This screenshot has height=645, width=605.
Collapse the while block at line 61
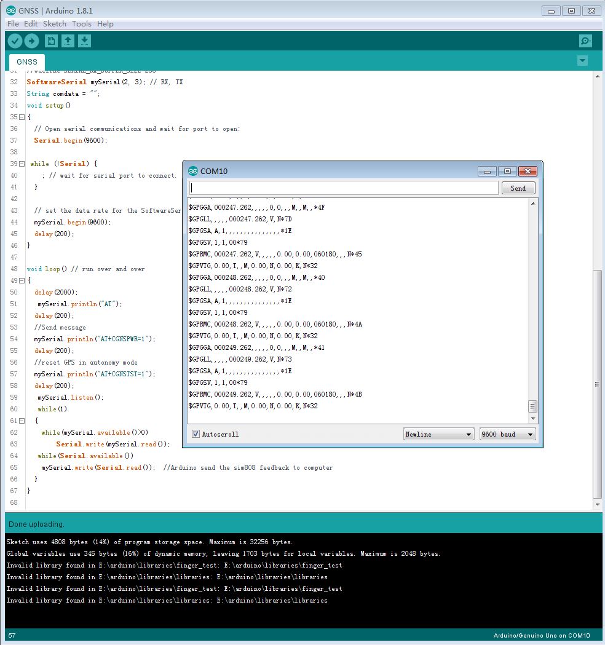coord(22,421)
